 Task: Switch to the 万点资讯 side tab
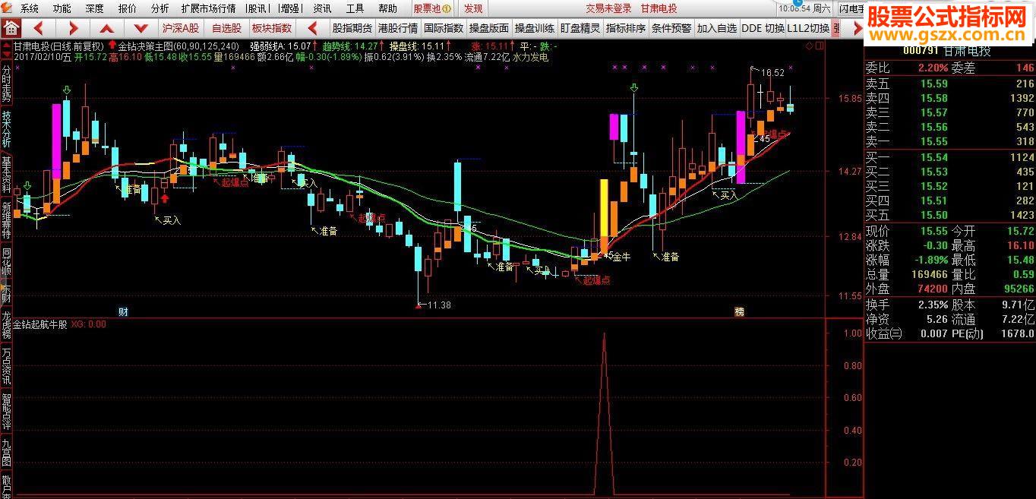pyautogui.click(x=6, y=366)
